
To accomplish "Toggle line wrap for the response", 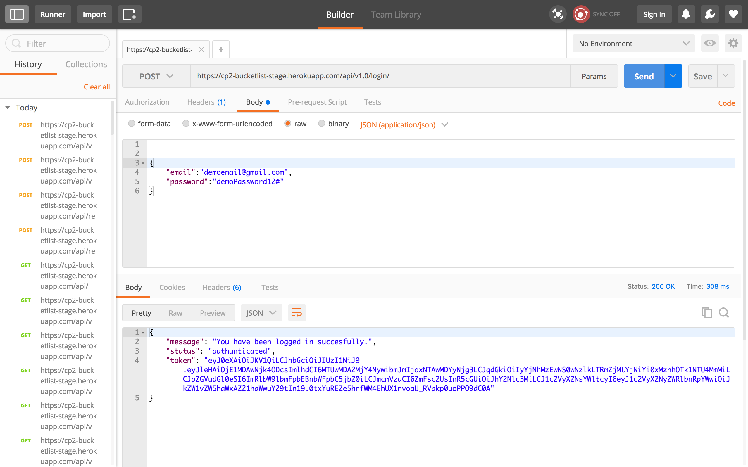I will pyautogui.click(x=297, y=313).
